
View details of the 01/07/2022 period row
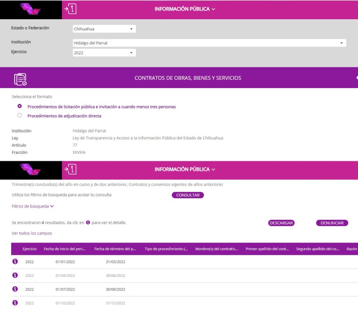(x=15, y=289)
